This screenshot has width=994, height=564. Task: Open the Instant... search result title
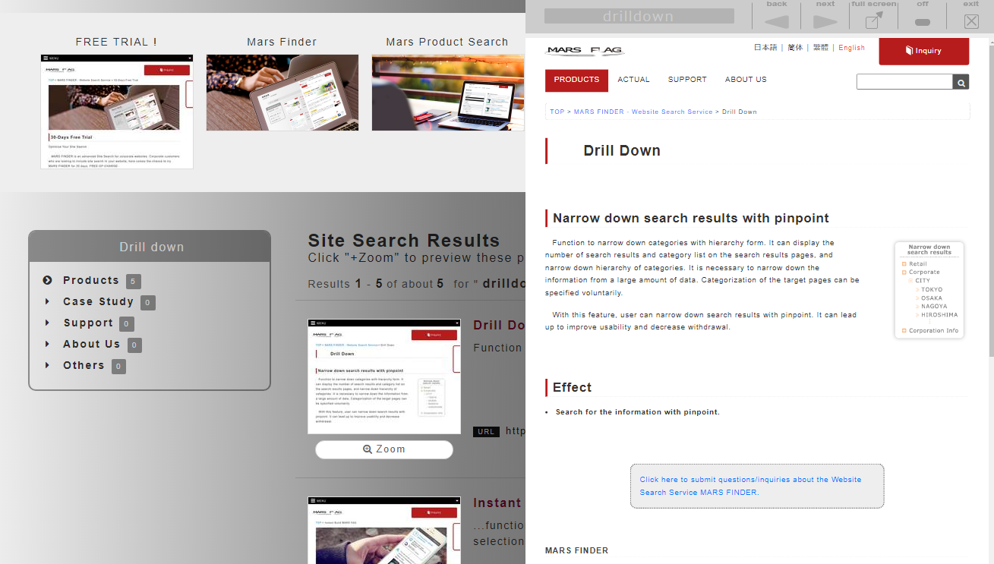tap(497, 503)
